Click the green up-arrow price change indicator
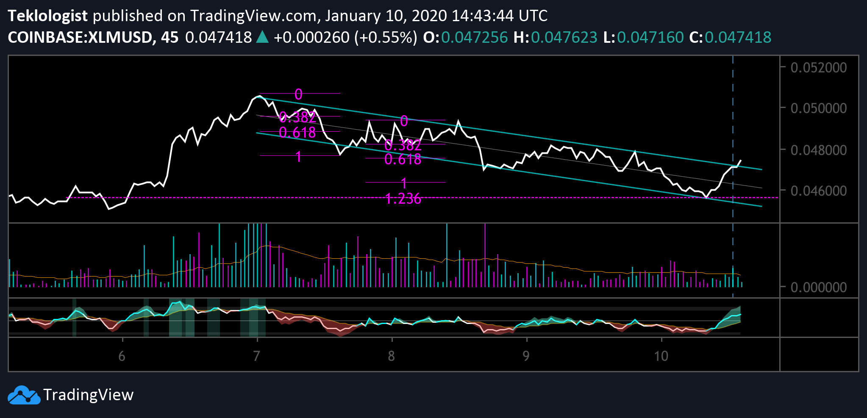The width and height of the screenshot is (867, 418). [x=263, y=37]
